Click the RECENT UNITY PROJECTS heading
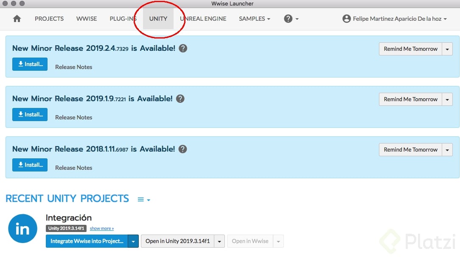 [x=67, y=199]
